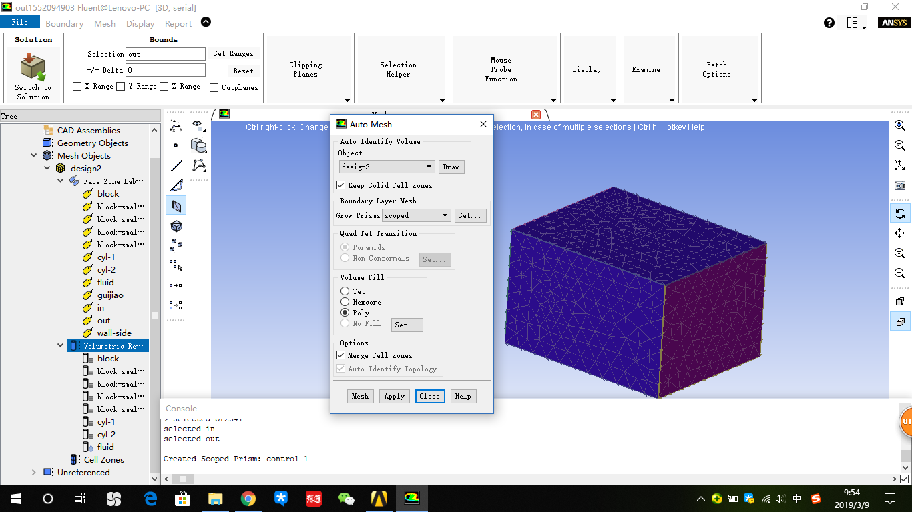The width and height of the screenshot is (912, 512).
Task: Select the edge selection tool
Action: pos(176,165)
